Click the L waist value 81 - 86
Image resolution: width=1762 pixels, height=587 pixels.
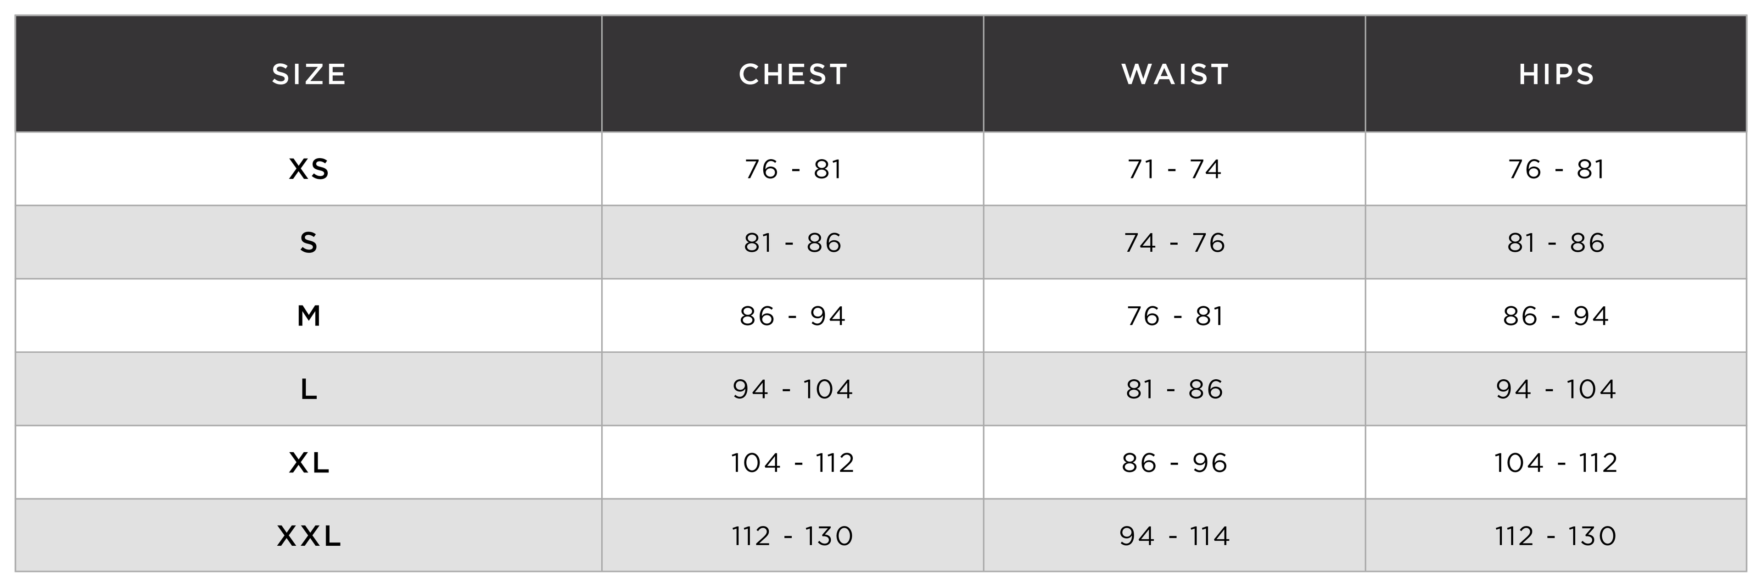click(x=1175, y=389)
